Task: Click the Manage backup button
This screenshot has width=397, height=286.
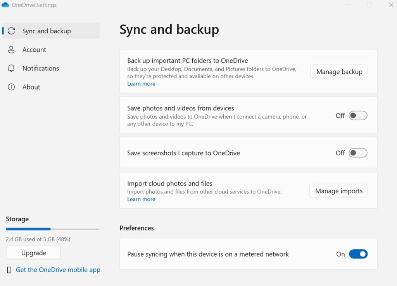Action: (339, 72)
